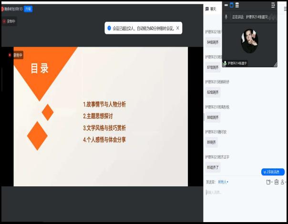Select the single-speaker view in floating window

click(x=232, y=5)
